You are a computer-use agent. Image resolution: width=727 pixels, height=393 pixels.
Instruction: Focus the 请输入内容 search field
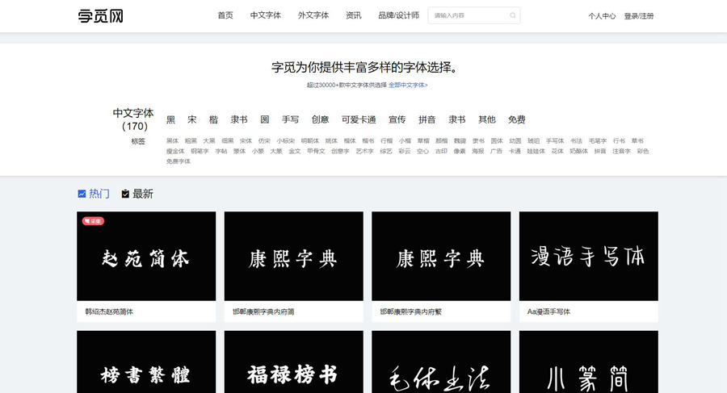(x=474, y=15)
